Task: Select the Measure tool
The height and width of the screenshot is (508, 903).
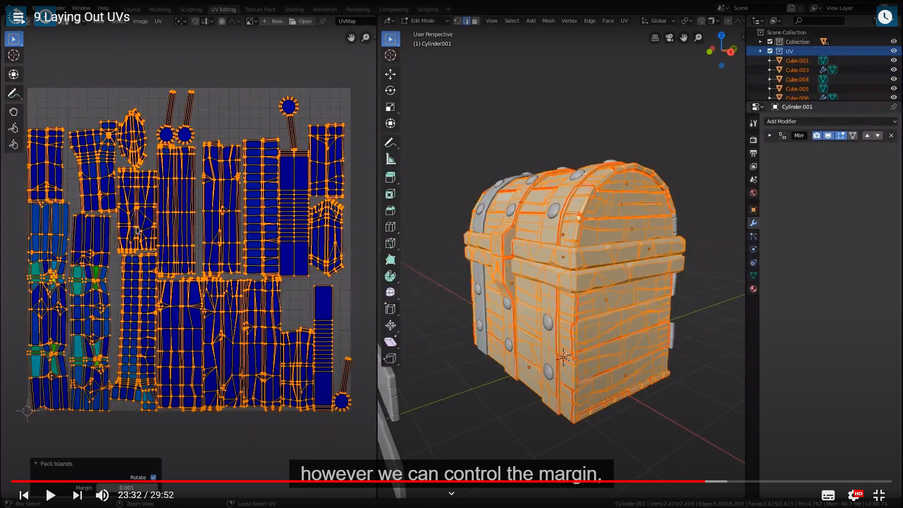Action: pyautogui.click(x=390, y=159)
